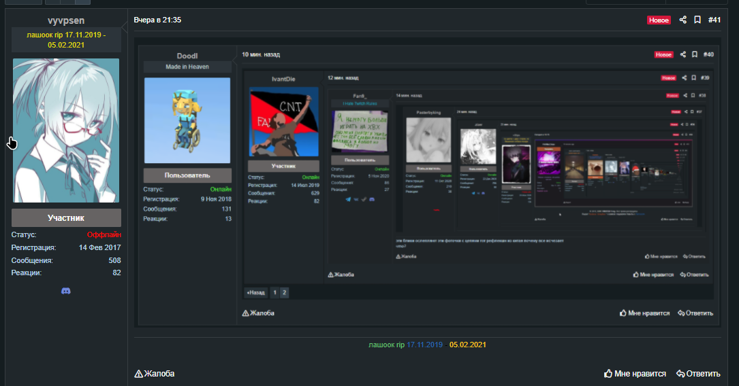This screenshot has height=386, width=739.
Task: Open the #41 post permalink
Action: click(x=714, y=20)
